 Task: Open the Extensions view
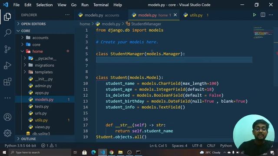pos(7,81)
